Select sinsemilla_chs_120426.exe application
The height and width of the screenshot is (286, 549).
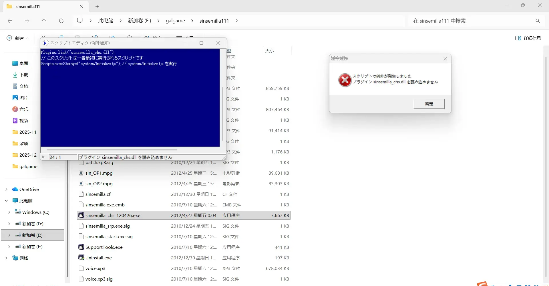point(184,215)
